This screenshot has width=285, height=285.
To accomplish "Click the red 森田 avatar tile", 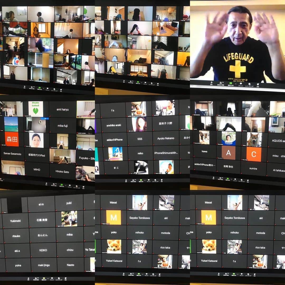I will (12, 139).
